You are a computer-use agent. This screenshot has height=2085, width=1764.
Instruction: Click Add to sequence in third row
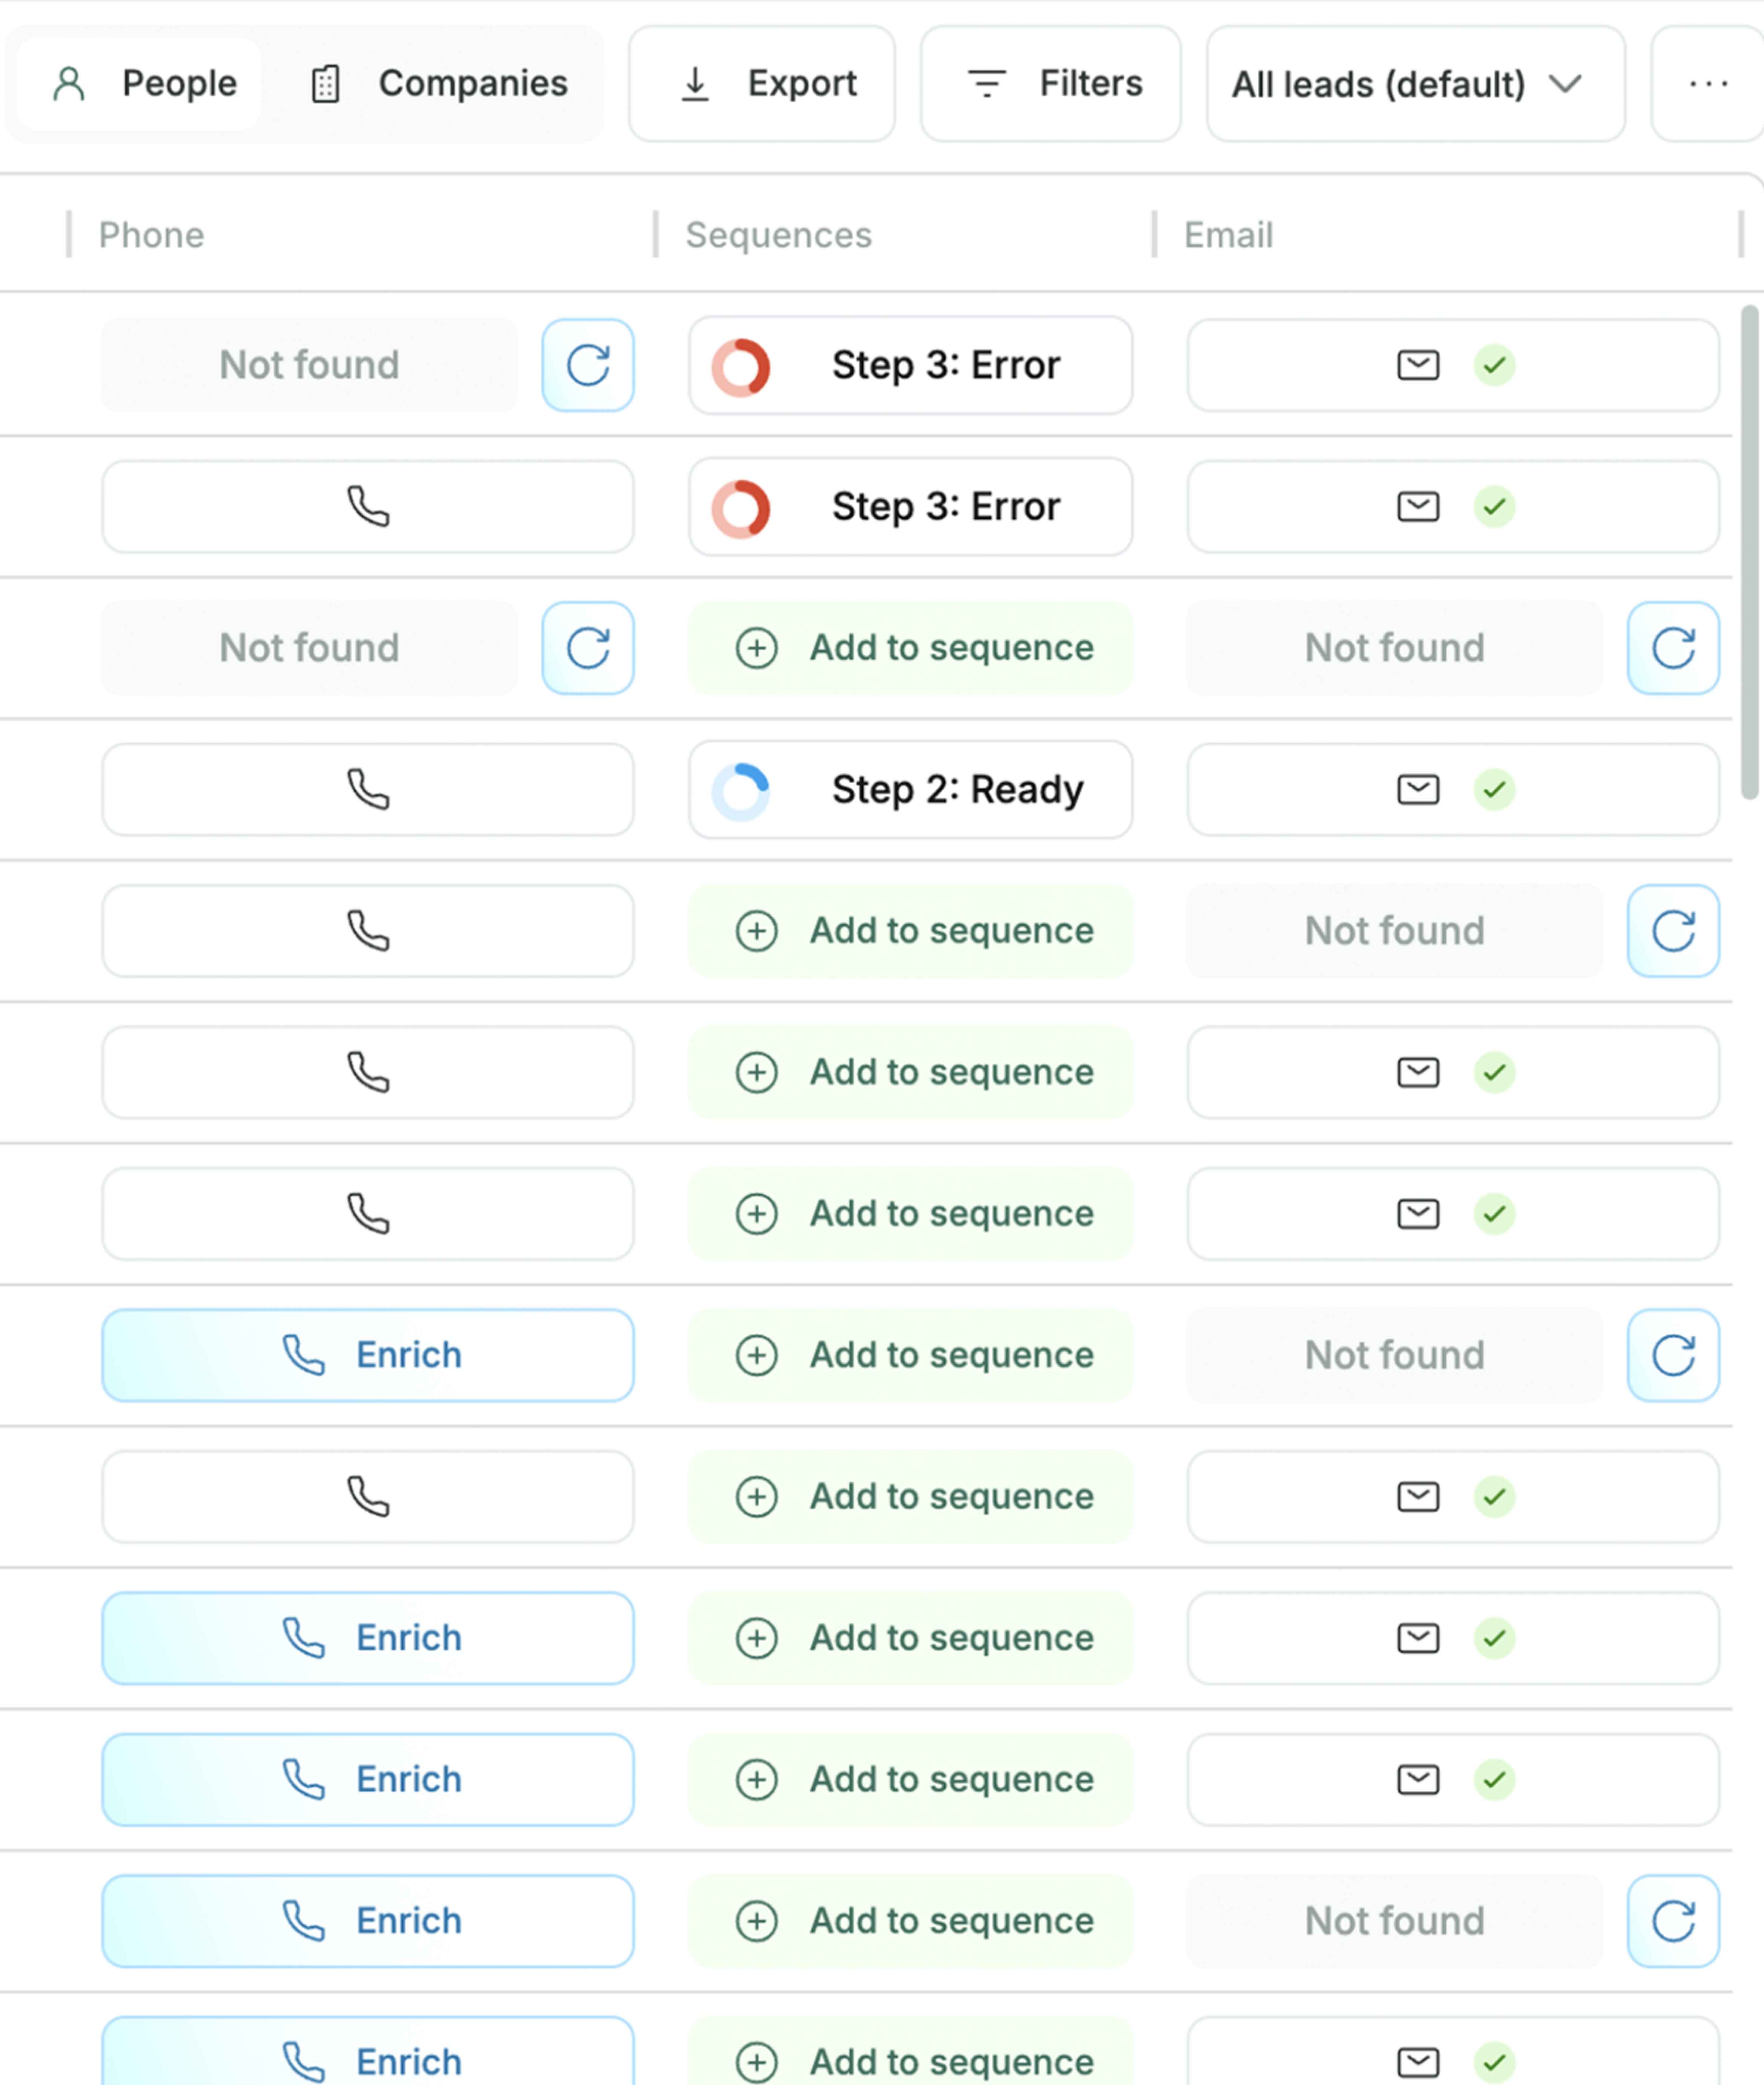[x=910, y=647]
